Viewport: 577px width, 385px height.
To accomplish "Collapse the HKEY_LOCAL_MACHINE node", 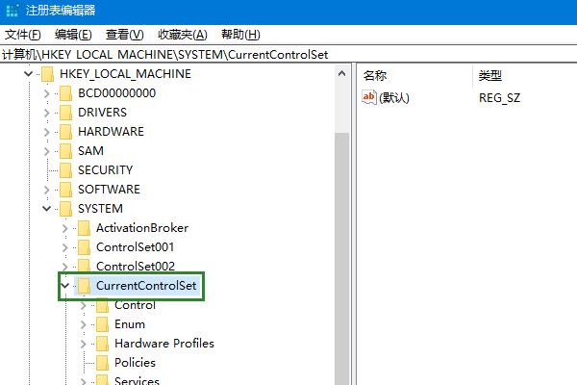I will tap(28, 74).
